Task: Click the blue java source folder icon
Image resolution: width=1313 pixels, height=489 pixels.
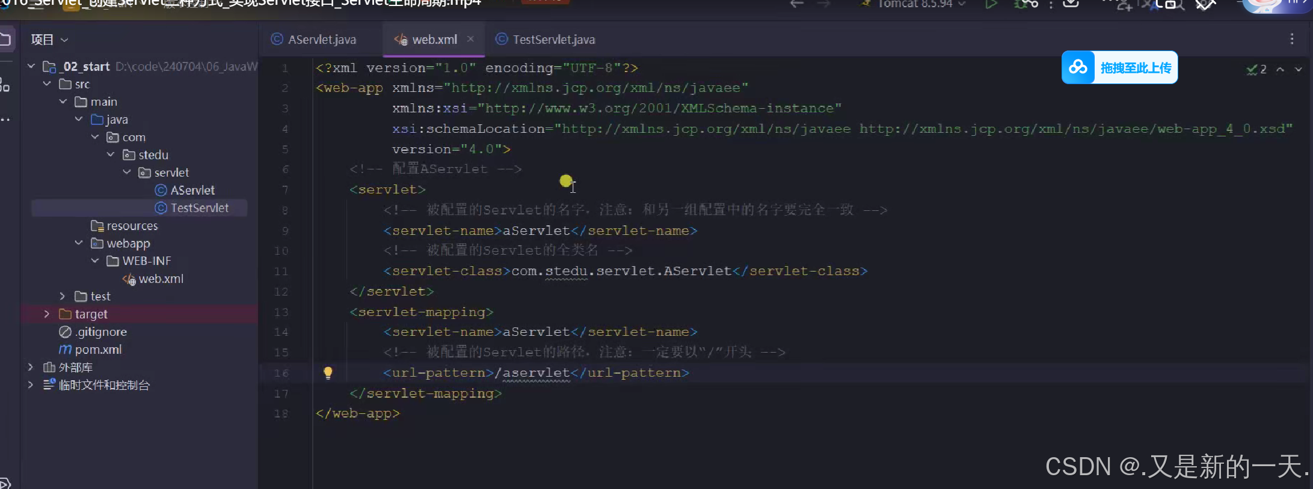Action: pos(97,120)
